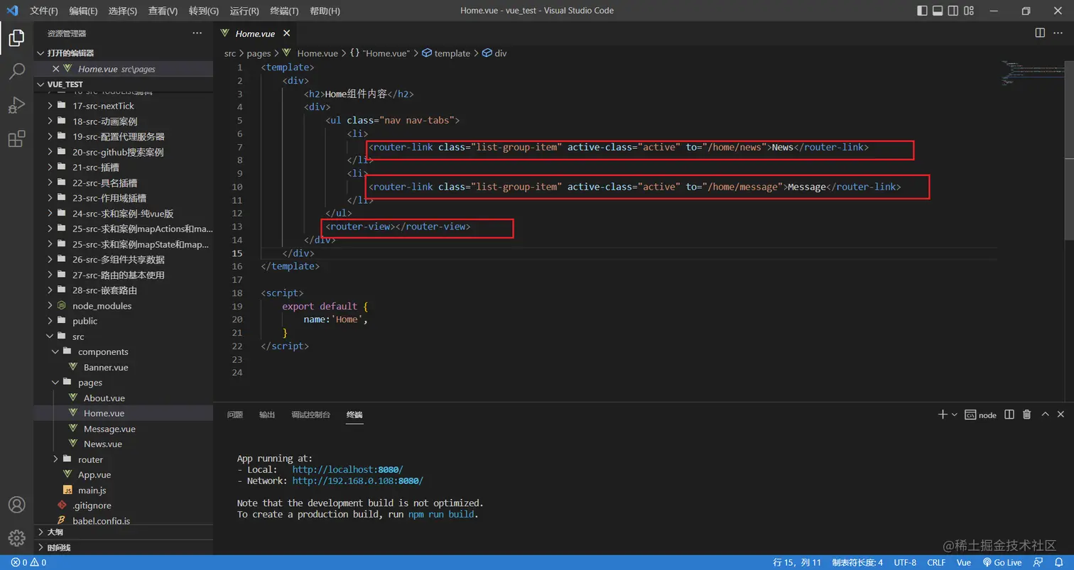Switch to the 输出 panel tab
This screenshot has width=1074, height=570.
[x=267, y=415]
